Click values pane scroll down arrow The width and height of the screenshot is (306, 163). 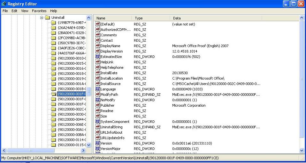click(x=302, y=150)
